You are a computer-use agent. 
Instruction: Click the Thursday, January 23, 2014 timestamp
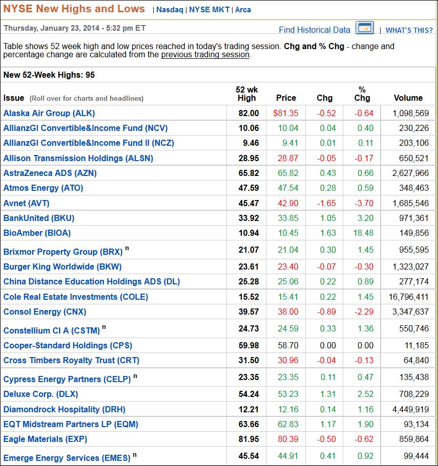coord(74,28)
